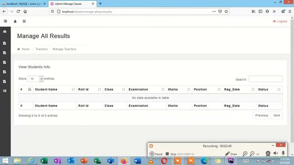Open Opera browser from taskbar
This screenshot has height=165, width=294.
pos(164,161)
